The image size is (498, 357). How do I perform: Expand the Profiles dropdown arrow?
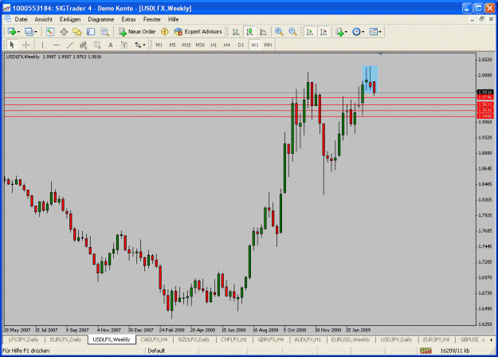tap(36, 32)
